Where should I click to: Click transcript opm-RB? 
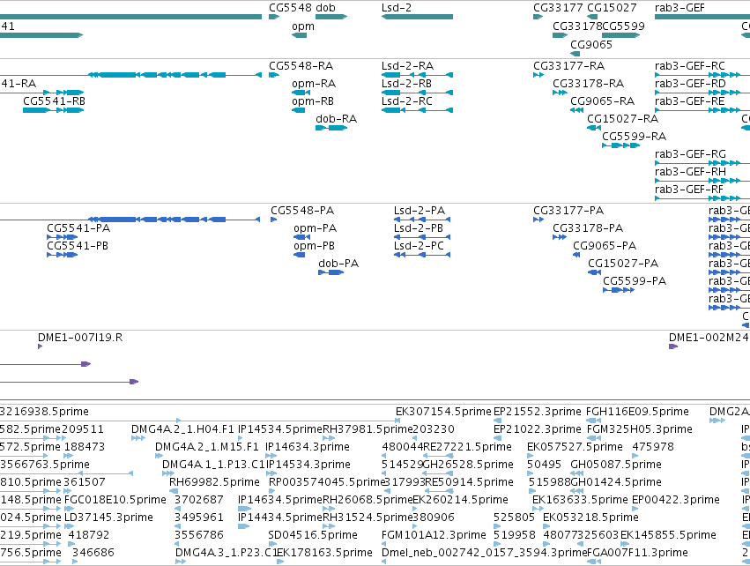click(x=313, y=101)
